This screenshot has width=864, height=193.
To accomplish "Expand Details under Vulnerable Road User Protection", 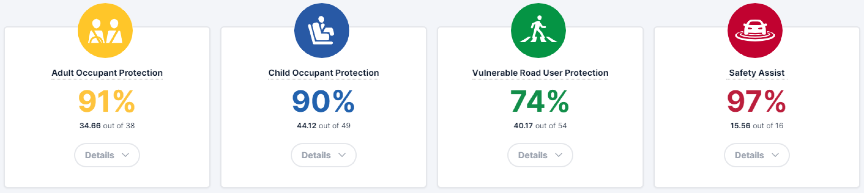I will (540, 155).
